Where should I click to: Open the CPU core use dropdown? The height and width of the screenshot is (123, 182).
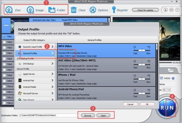pos(167,90)
